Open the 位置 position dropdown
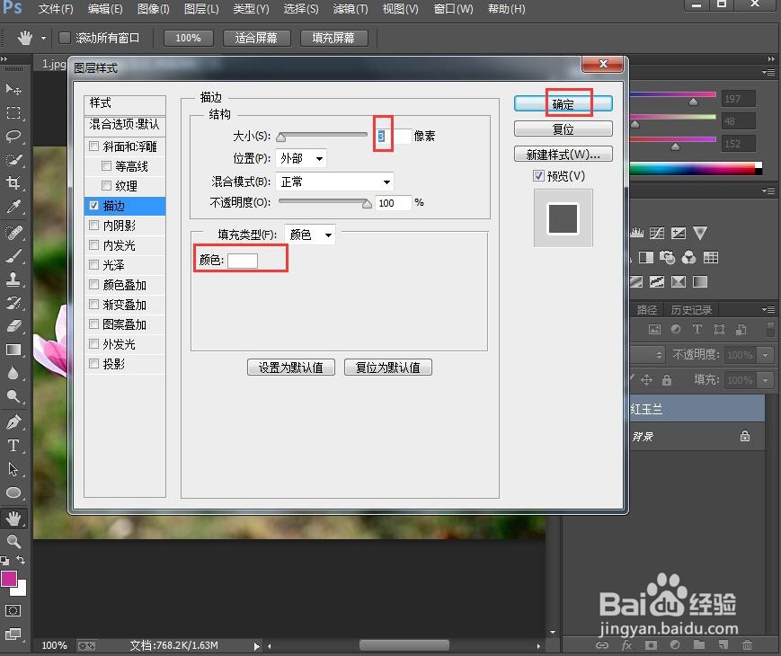Image resolution: width=781 pixels, height=656 pixels. tap(301, 159)
